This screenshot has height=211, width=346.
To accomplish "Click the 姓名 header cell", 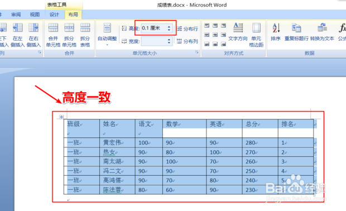I will coord(117,128).
